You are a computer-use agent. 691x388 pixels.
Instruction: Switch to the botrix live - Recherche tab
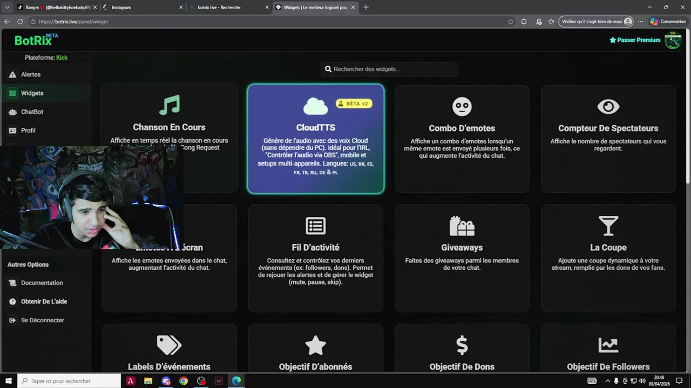pos(228,8)
